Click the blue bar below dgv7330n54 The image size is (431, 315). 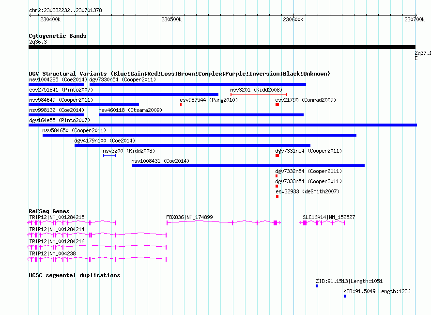[198, 84]
